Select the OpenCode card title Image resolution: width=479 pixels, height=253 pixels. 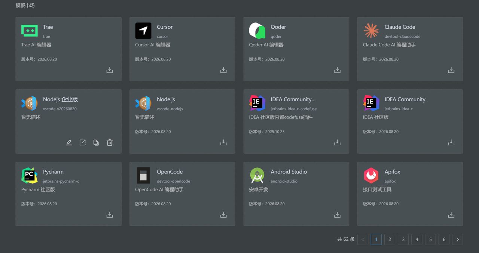click(170, 172)
